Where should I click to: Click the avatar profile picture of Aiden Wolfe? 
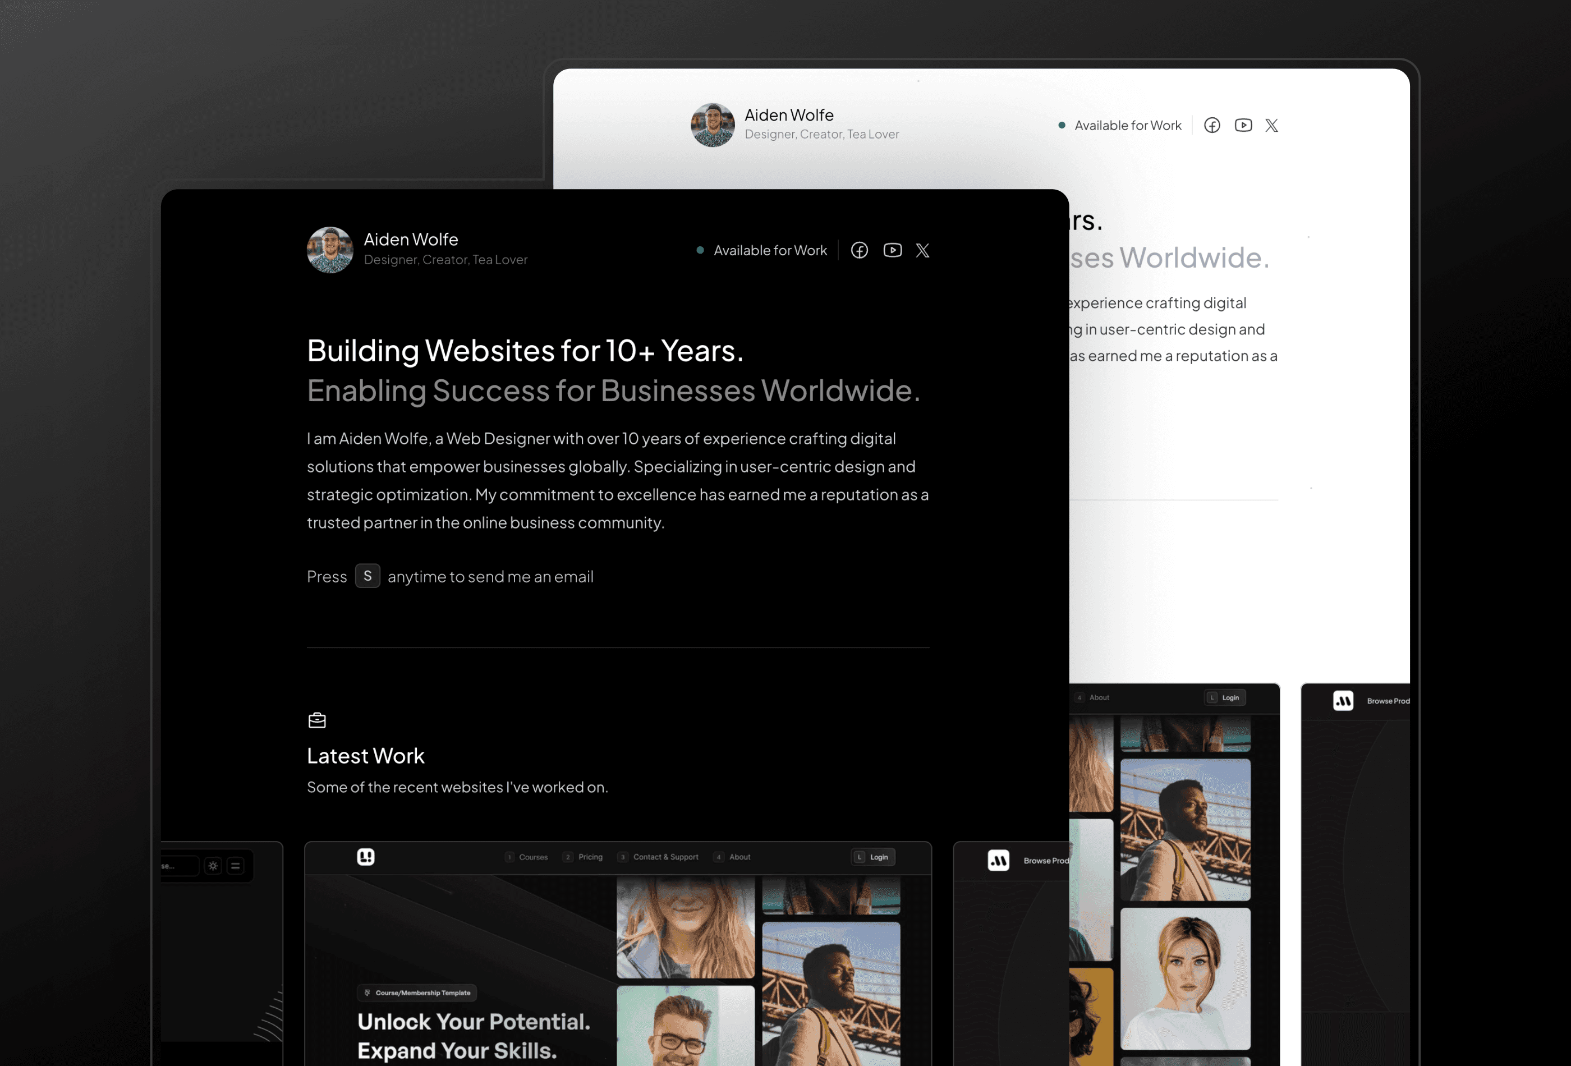(329, 249)
